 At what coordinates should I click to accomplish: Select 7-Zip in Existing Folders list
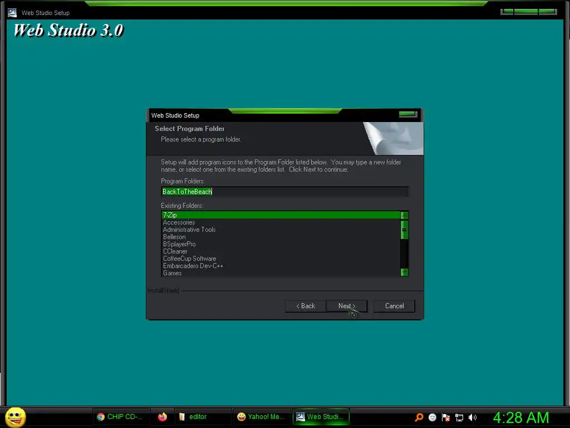point(281,215)
